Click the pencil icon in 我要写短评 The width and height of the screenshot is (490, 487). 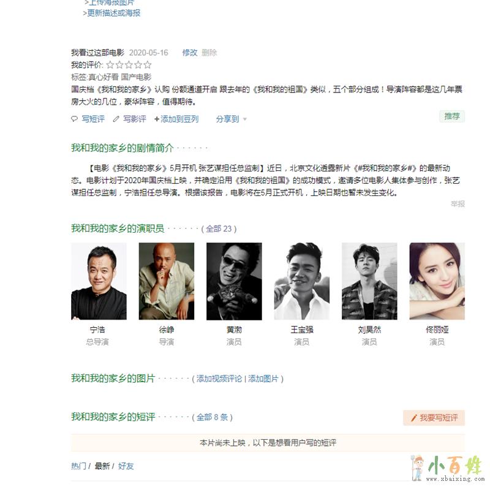pyautogui.click(x=414, y=418)
